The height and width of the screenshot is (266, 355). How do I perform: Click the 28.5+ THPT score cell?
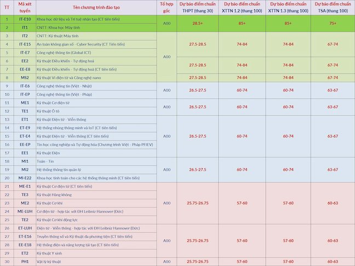[x=198, y=24]
